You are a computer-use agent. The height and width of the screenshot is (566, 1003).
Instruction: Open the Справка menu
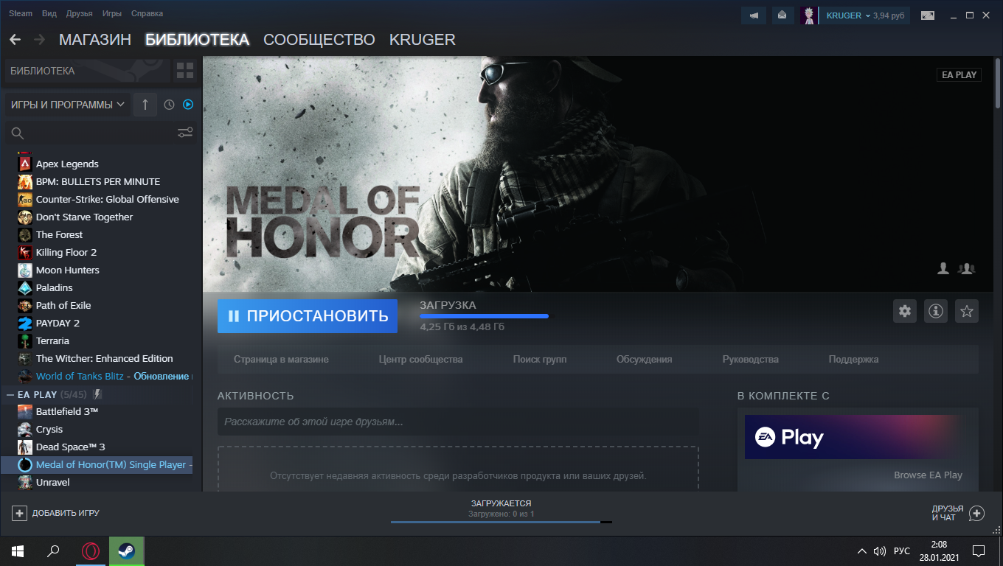pyautogui.click(x=147, y=14)
